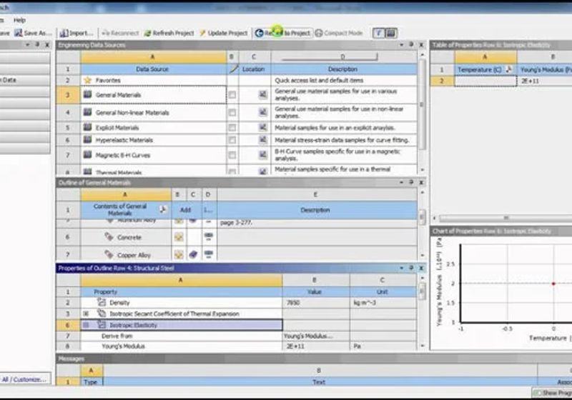This screenshot has height=400, width=572.
Task: Click the Show Progress button
Action: (552, 393)
